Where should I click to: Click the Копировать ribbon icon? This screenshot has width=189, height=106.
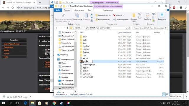pyautogui.click(x=77, y=16)
